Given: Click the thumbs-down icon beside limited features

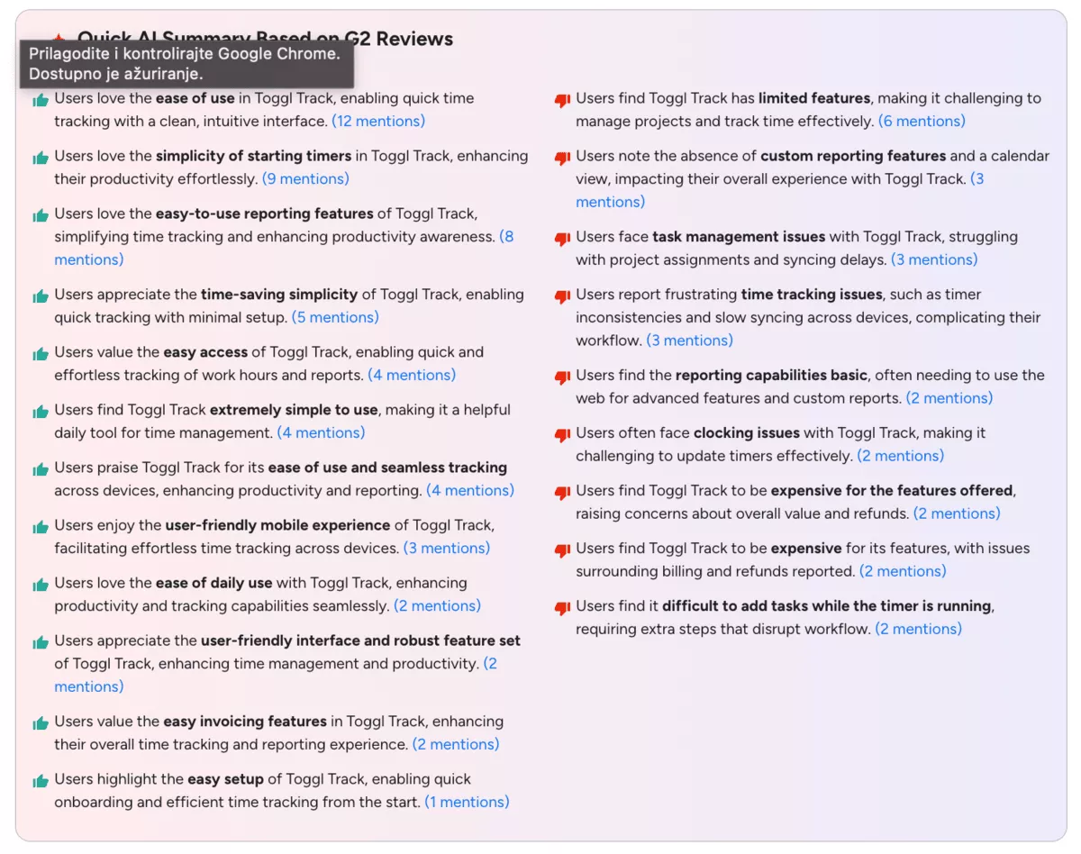Looking at the screenshot, I should pos(561,99).
